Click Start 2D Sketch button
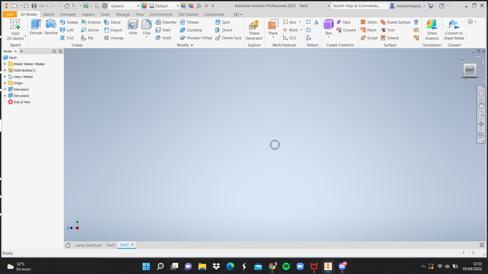The width and height of the screenshot is (488, 274). tap(15, 30)
